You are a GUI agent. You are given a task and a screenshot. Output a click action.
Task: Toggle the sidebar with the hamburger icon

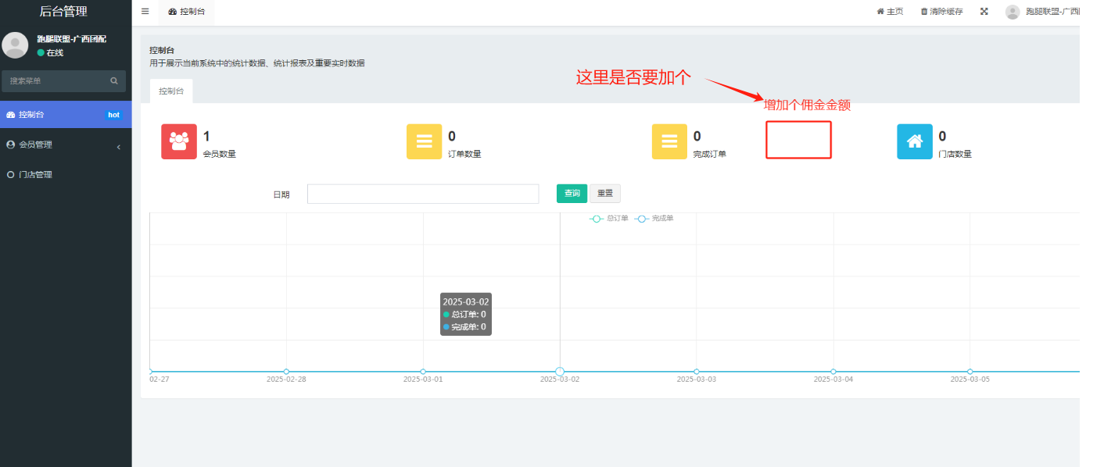(145, 12)
